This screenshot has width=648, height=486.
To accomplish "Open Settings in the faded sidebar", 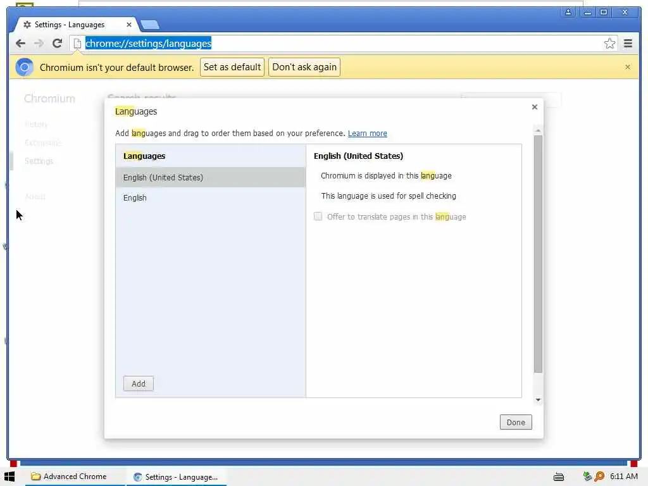I will click(x=39, y=161).
